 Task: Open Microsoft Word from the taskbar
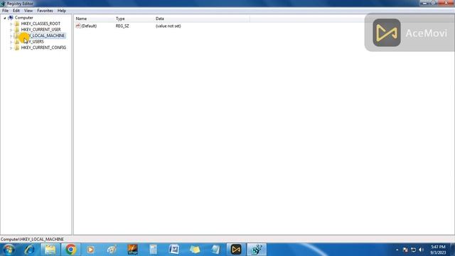(x=173, y=250)
